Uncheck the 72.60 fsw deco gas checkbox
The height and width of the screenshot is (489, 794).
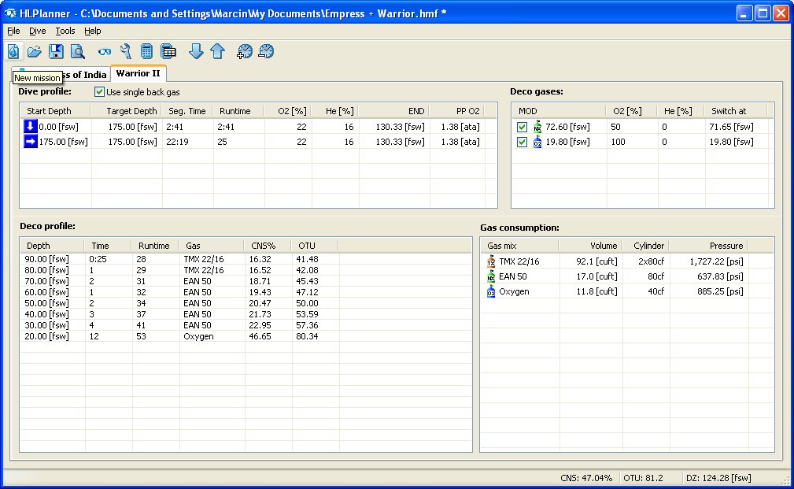[x=523, y=127]
